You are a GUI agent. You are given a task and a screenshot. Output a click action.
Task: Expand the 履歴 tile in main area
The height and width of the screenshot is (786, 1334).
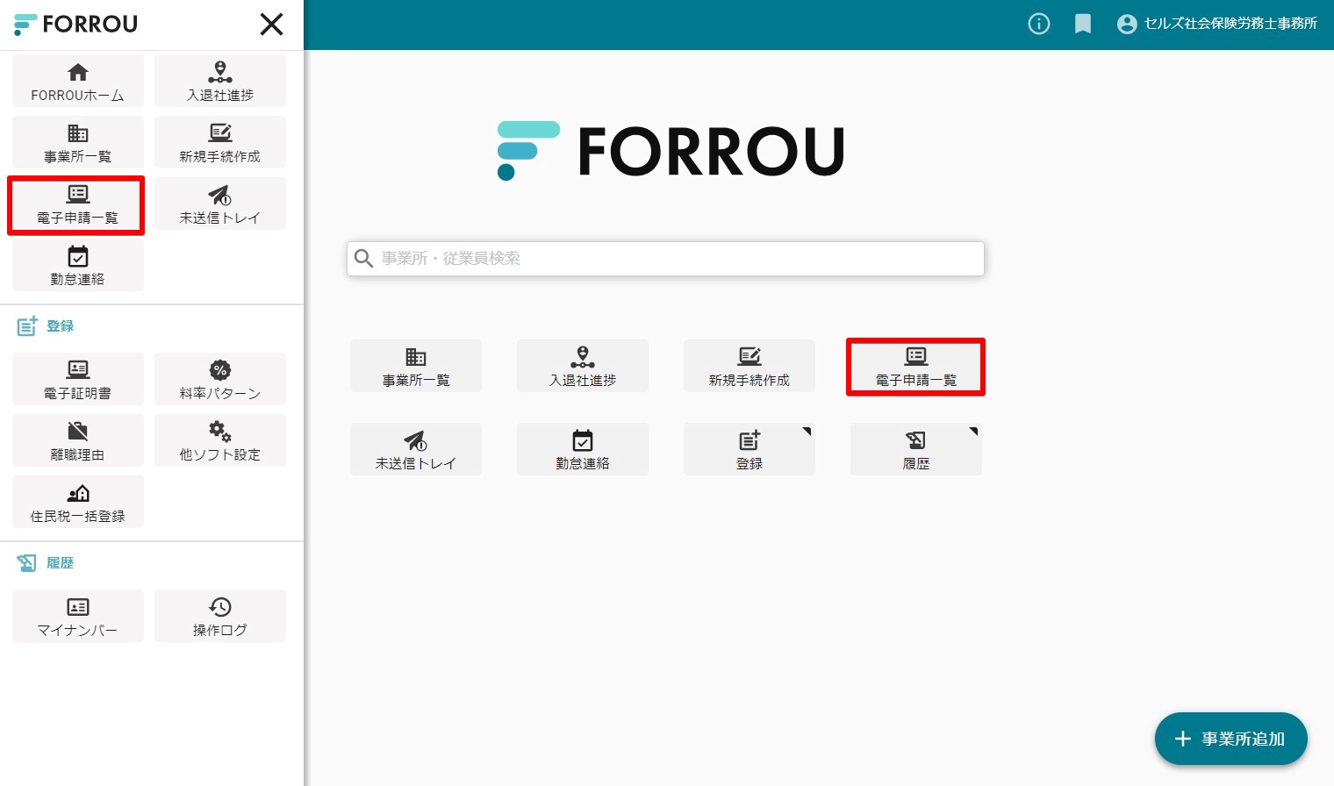[x=916, y=449]
